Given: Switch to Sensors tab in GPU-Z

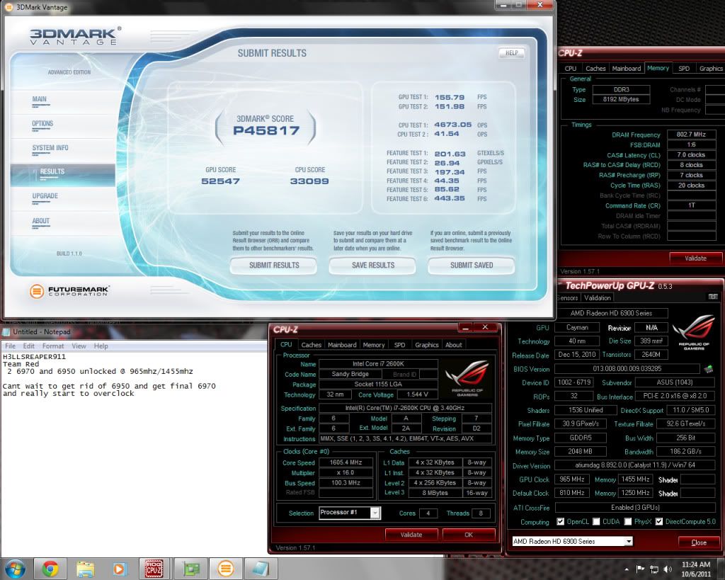Looking at the screenshot, I should tap(568, 298).
